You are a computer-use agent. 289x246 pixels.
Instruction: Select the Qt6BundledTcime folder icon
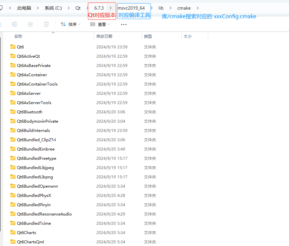(x=13, y=223)
